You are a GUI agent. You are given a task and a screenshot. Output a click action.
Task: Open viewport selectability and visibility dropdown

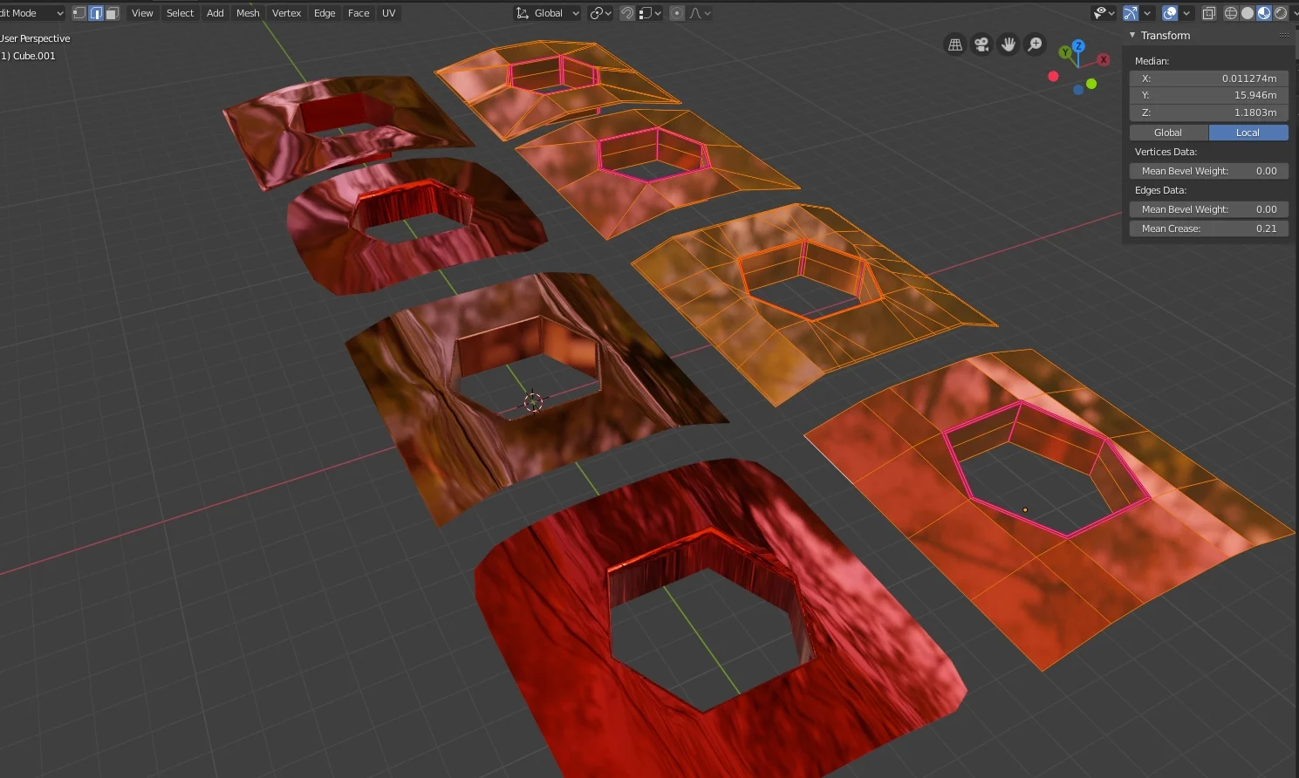pyautogui.click(x=1104, y=13)
